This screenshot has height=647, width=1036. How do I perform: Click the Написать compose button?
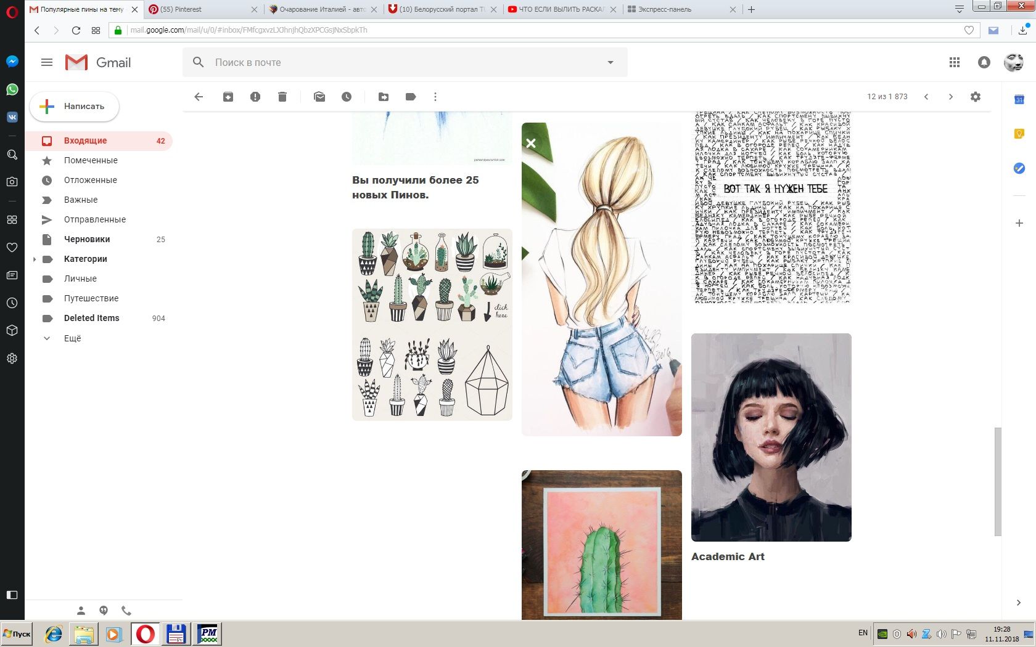click(x=75, y=107)
